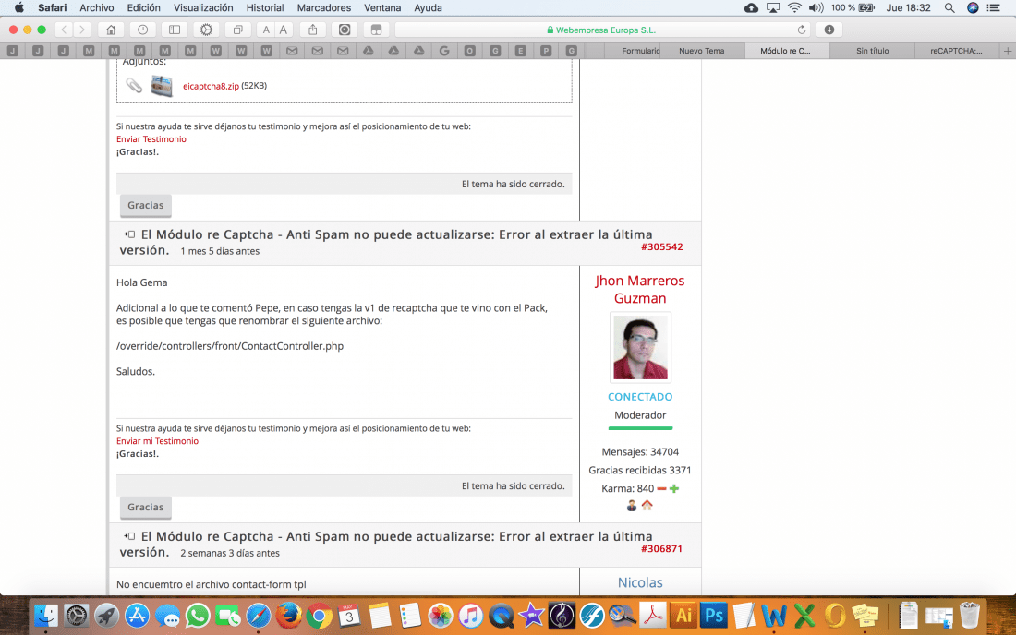The image size is (1016, 635).
Task: Decrease karma with red minus icon
Action: tap(661, 489)
